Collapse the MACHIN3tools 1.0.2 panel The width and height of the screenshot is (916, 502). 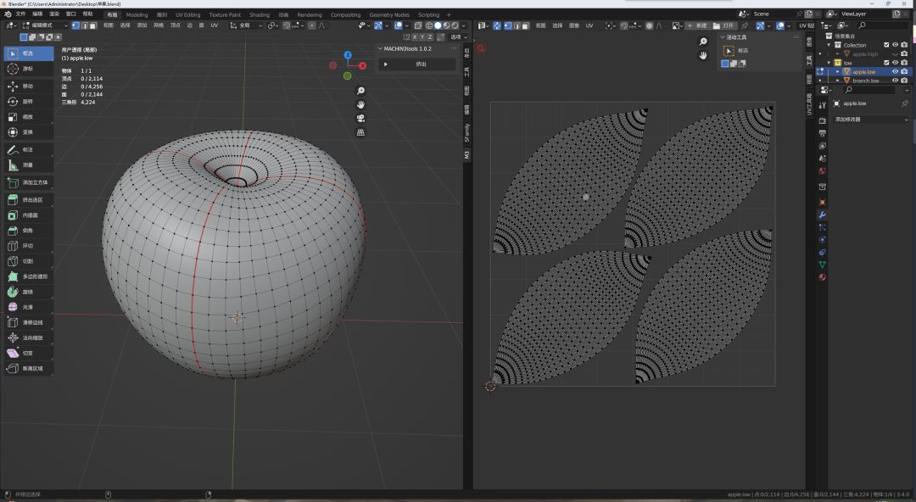[x=380, y=48]
